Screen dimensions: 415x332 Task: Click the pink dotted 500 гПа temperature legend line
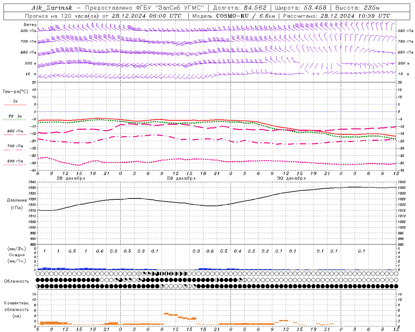coord(14,165)
